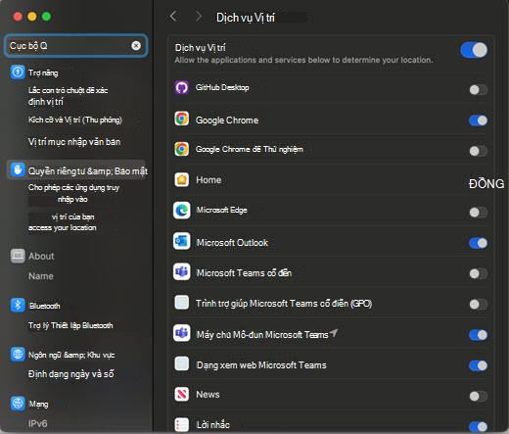
Task: Enable location for GitHub Desktop
Action: [x=478, y=89]
